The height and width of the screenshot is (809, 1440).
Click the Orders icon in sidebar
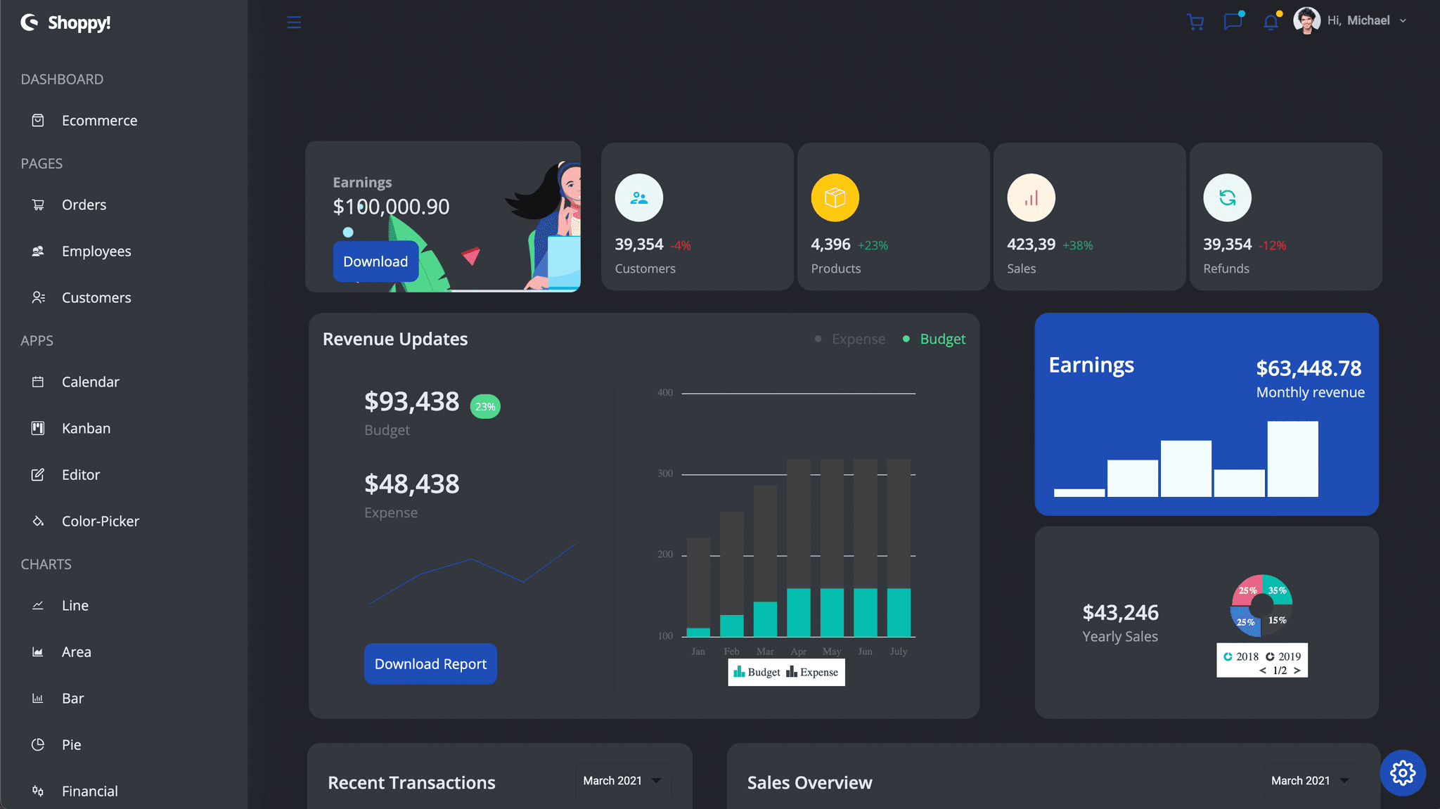[x=37, y=204]
